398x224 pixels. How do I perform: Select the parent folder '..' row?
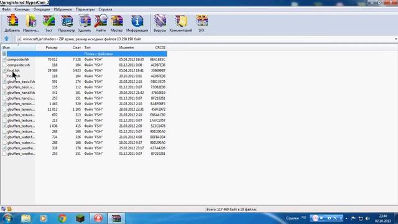(85, 54)
